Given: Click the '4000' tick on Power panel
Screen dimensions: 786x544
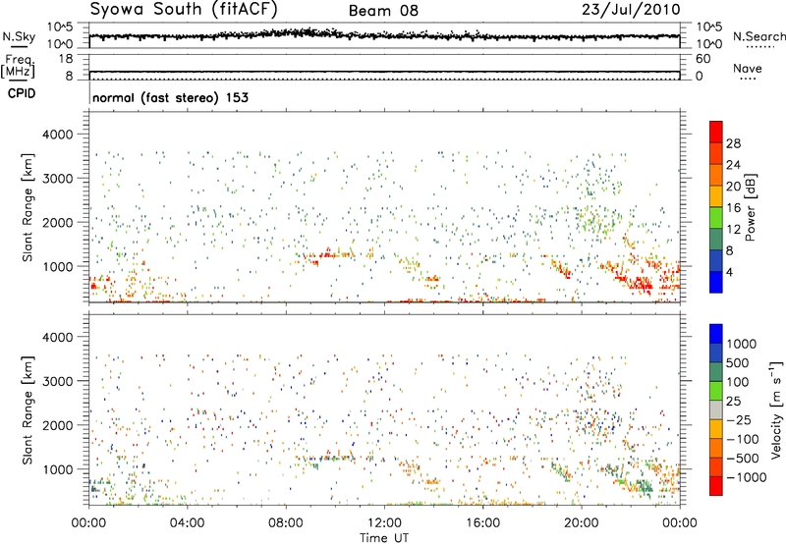Looking at the screenshot, I should pyautogui.click(x=58, y=135).
